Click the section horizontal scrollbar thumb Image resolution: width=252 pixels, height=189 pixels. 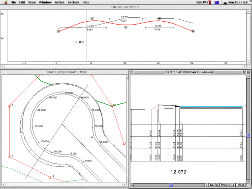pos(171,185)
